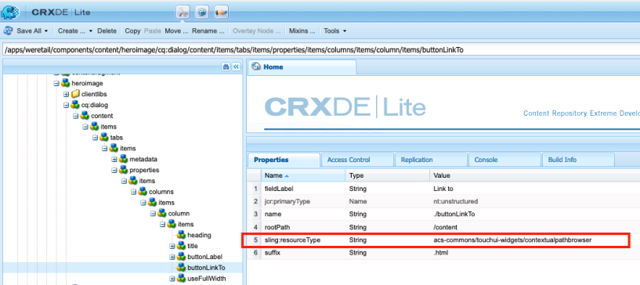Collapse the content tree node
This screenshot has height=285, width=640.
click(75, 116)
